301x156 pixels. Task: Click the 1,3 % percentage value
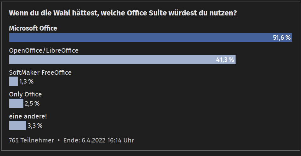[26, 82]
